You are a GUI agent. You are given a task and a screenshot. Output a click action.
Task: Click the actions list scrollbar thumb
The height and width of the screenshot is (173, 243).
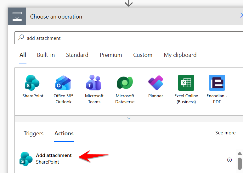pyautogui.click(x=240, y=164)
